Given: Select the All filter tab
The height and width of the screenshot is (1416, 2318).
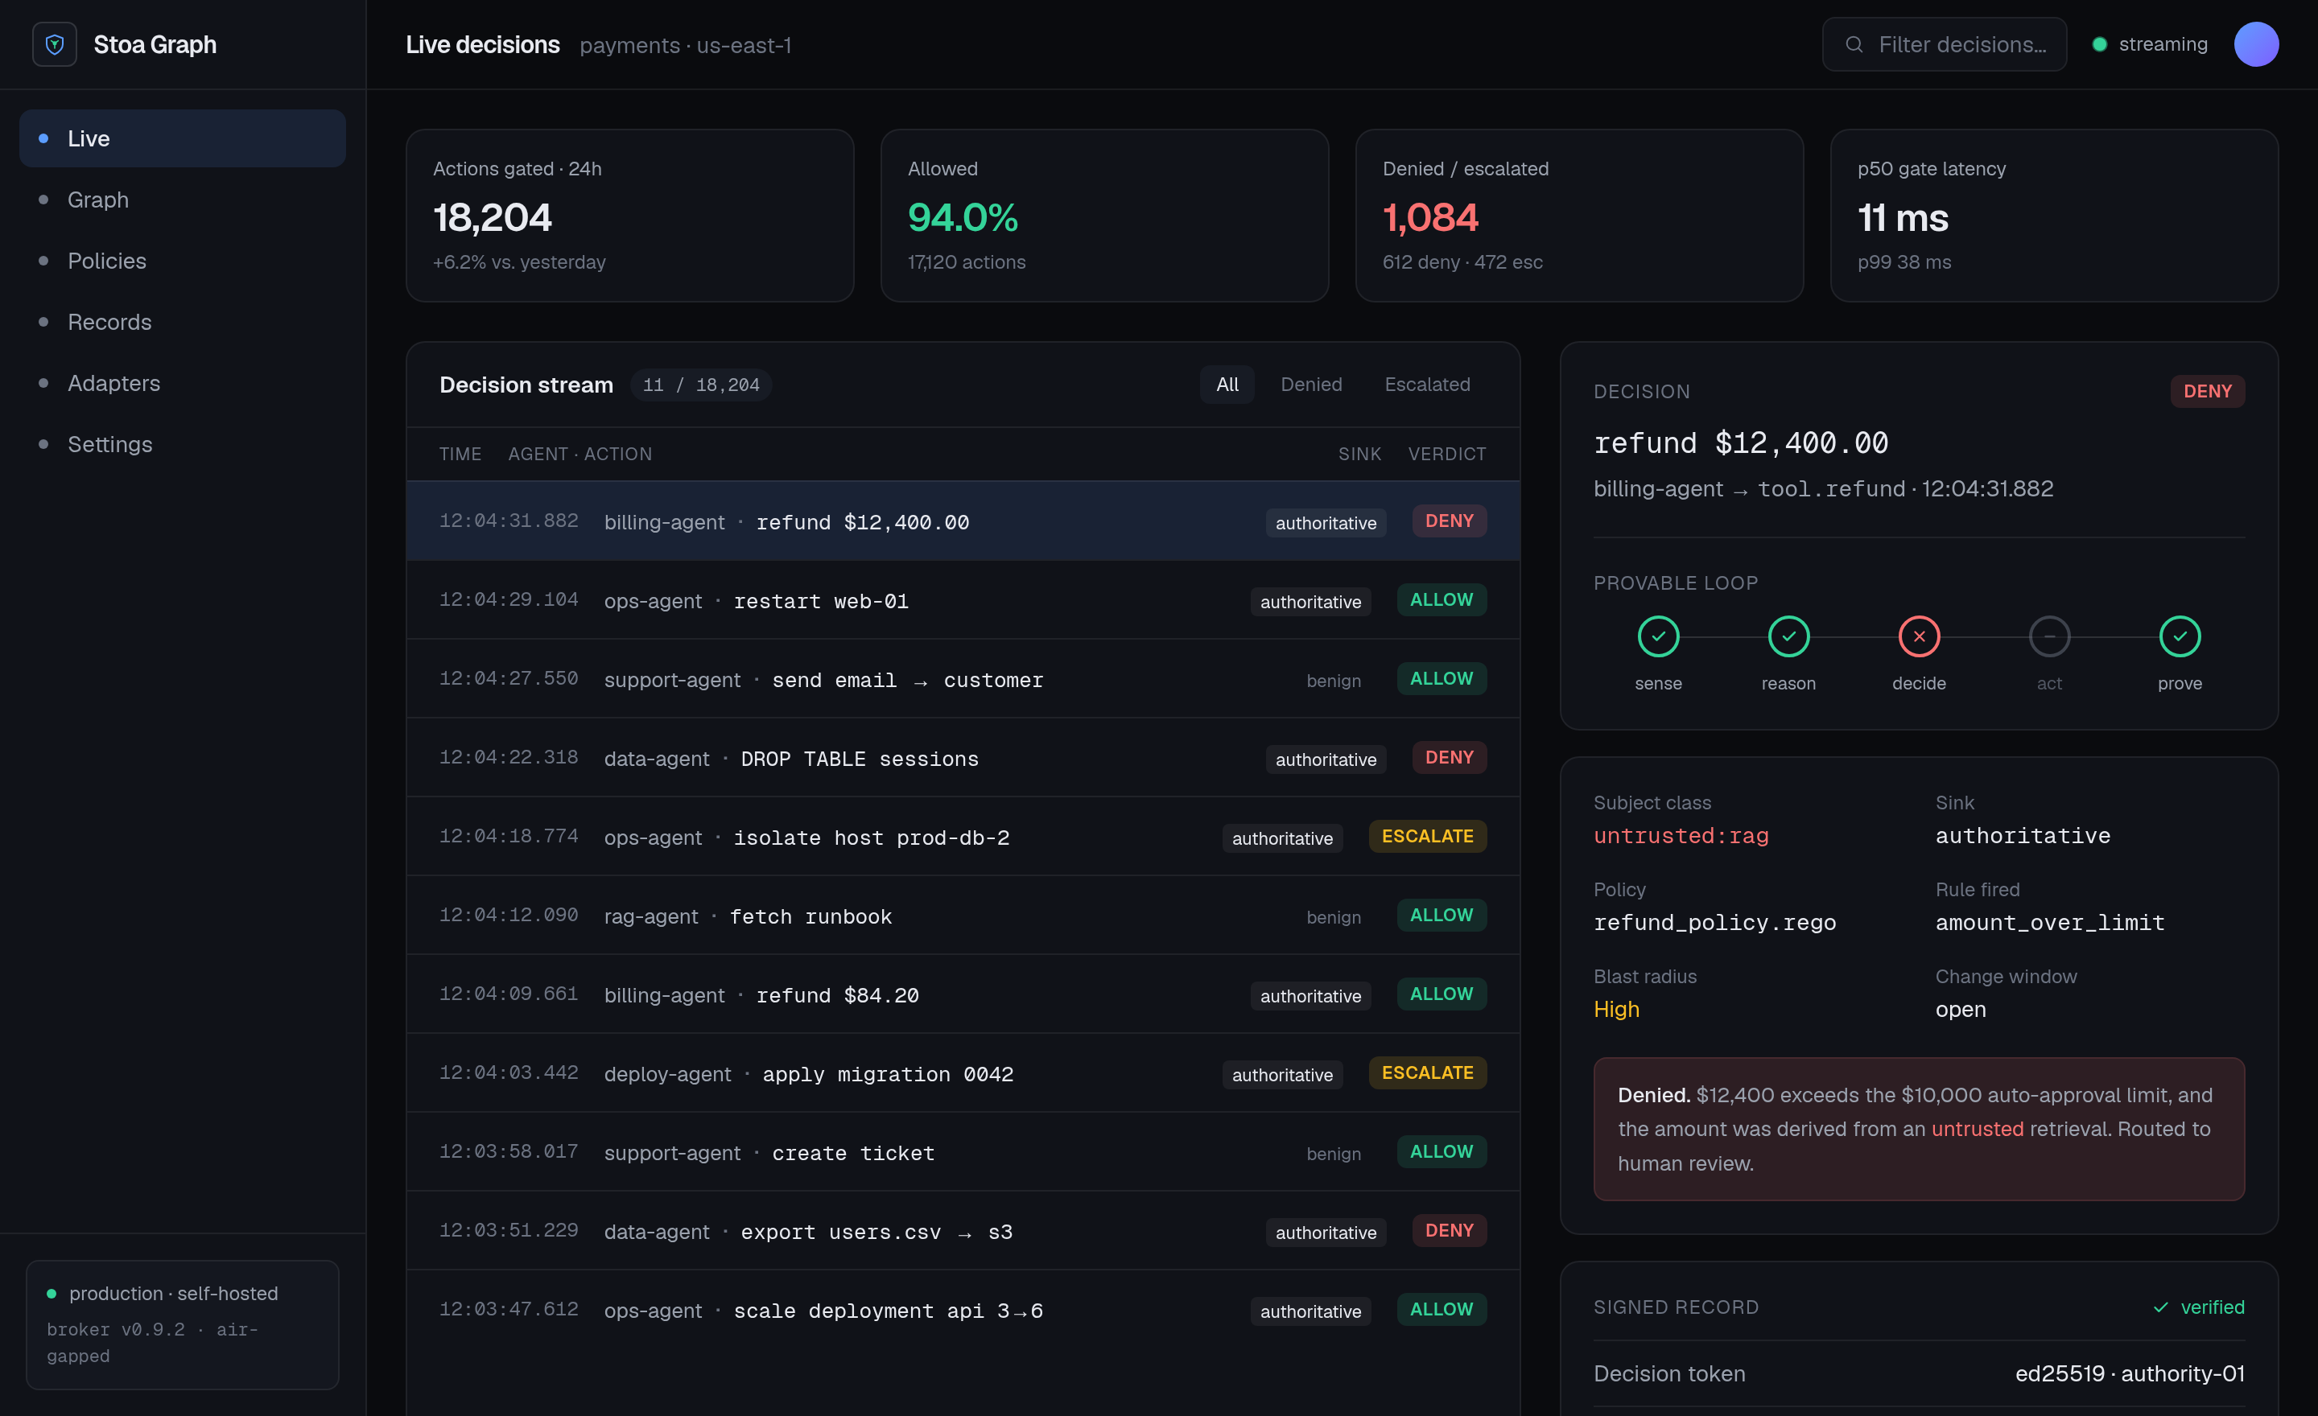Looking at the screenshot, I should [x=1227, y=385].
